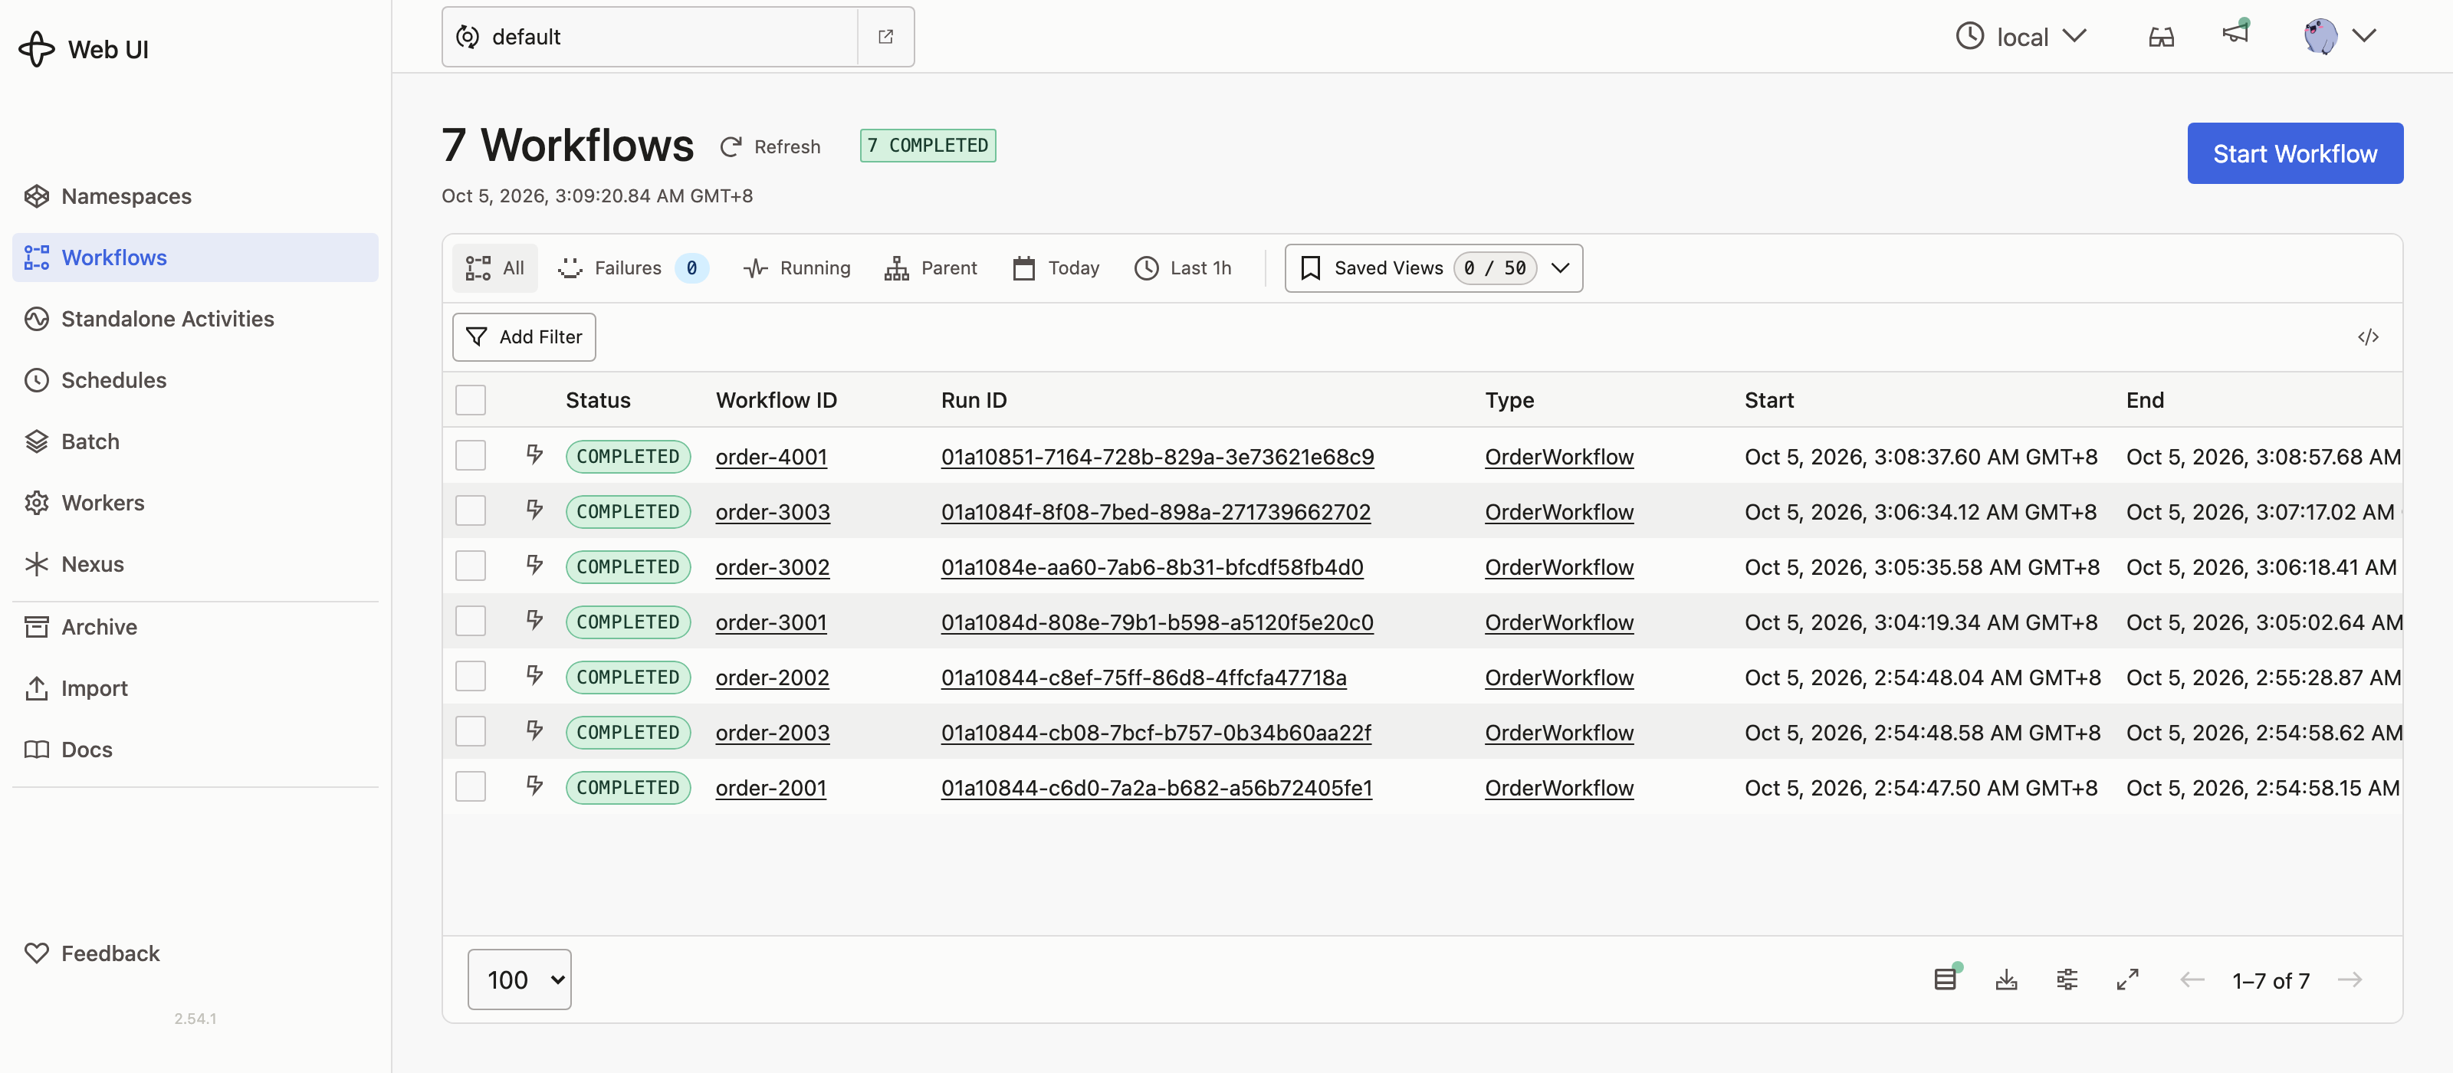Select the checkbox for order-3001
2453x1073 pixels.
tap(471, 621)
